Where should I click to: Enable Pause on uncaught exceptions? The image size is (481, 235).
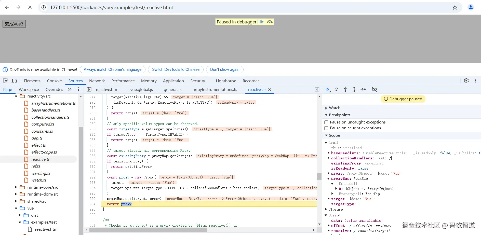pos(326,122)
